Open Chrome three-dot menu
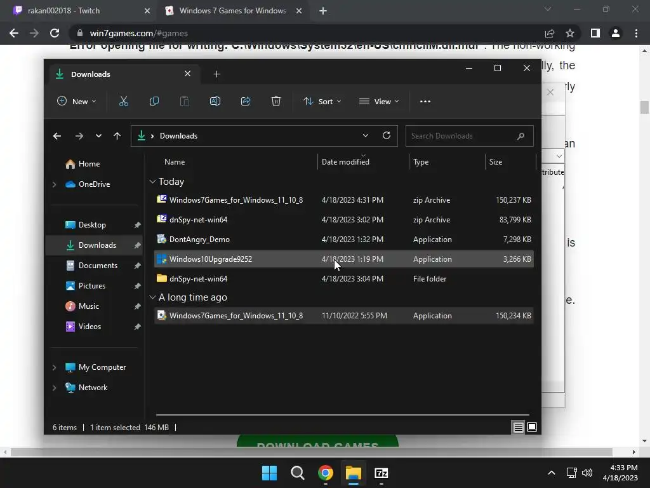 (x=636, y=33)
